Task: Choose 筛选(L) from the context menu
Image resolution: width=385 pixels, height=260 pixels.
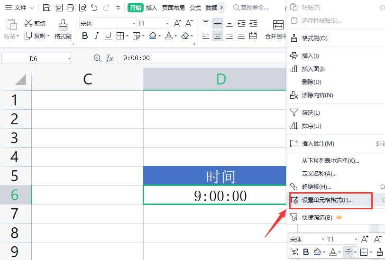Action: click(x=336, y=113)
